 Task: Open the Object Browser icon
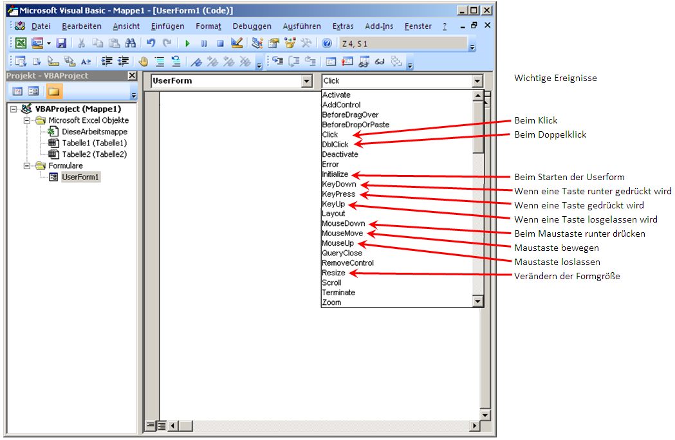[x=290, y=43]
